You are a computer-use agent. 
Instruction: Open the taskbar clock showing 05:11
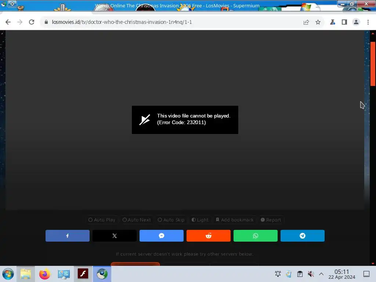point(342,274)
